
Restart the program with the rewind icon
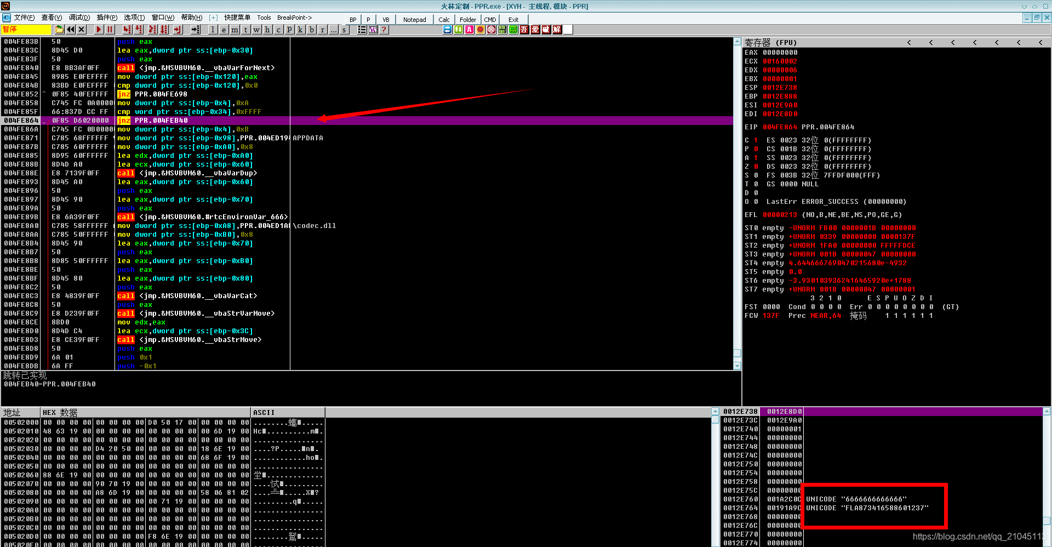pos(71,30)
